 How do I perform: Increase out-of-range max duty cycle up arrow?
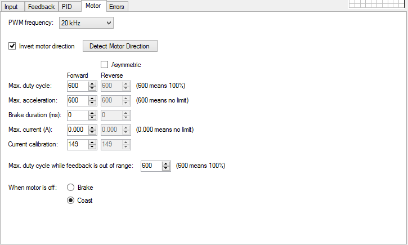(166, 164)
